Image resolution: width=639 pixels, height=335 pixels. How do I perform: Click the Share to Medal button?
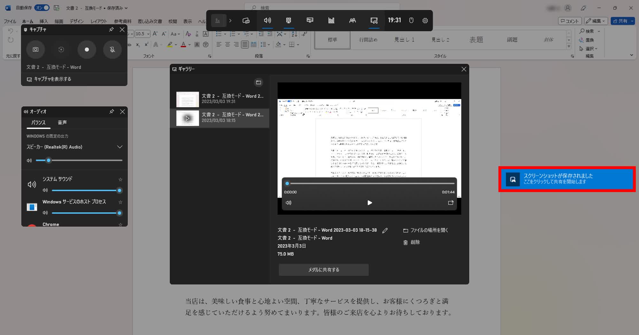[x=324, y=270]
